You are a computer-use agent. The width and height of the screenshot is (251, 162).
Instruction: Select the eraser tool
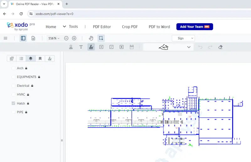click(x=221, y=47)
